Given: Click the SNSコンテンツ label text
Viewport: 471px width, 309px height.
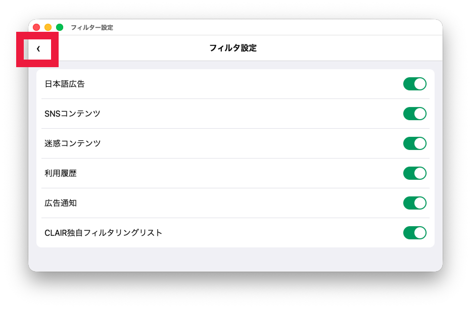Looking at the screenshot, I should point(72,114).
